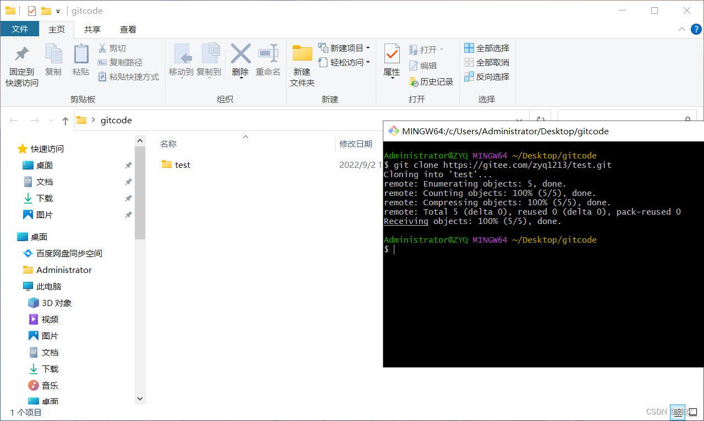Click the gitcode address bar segment
The image size is (704, 421).
point(116,121)
